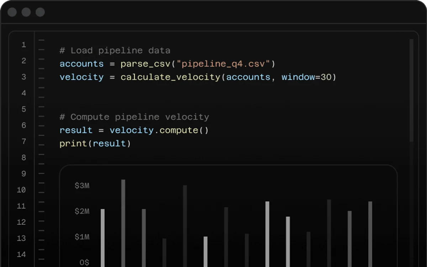Select line number 2 in gutter

point(24,61)
